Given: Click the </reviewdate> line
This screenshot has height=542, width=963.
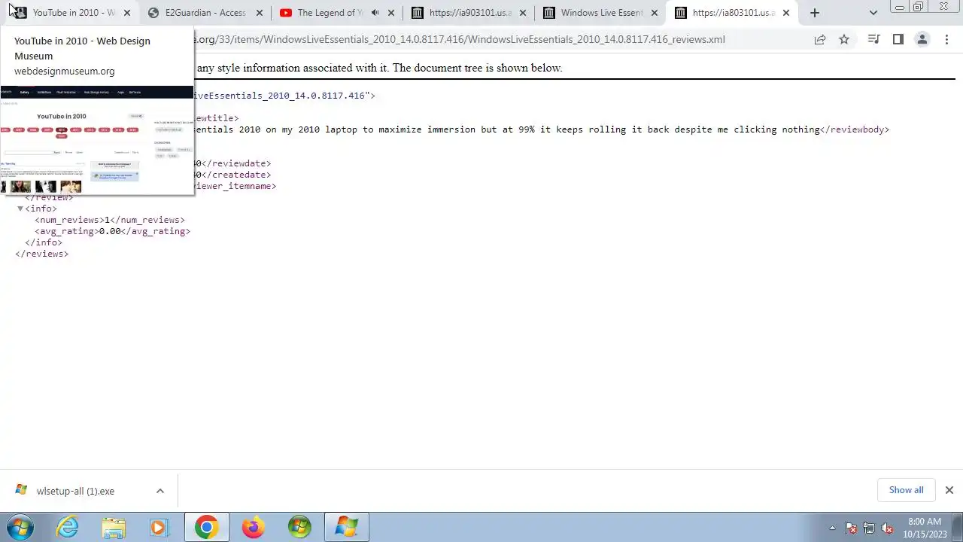Looking at the screenshot, I should (x=232, y=163).
